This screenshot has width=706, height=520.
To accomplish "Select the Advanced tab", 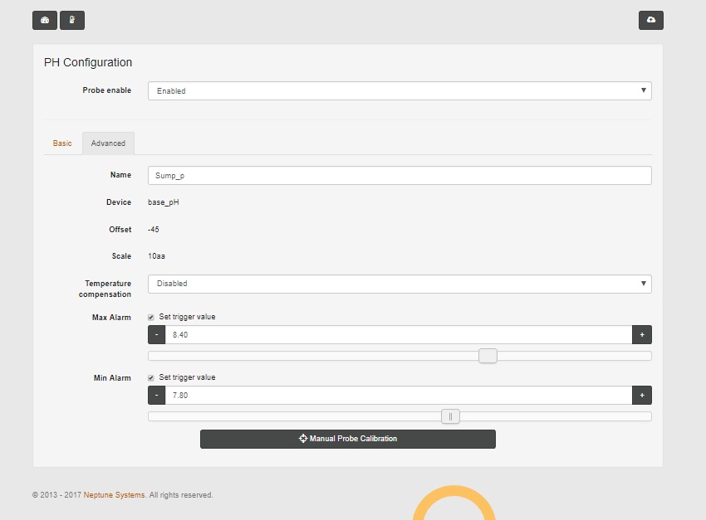I will pos(108,143).
